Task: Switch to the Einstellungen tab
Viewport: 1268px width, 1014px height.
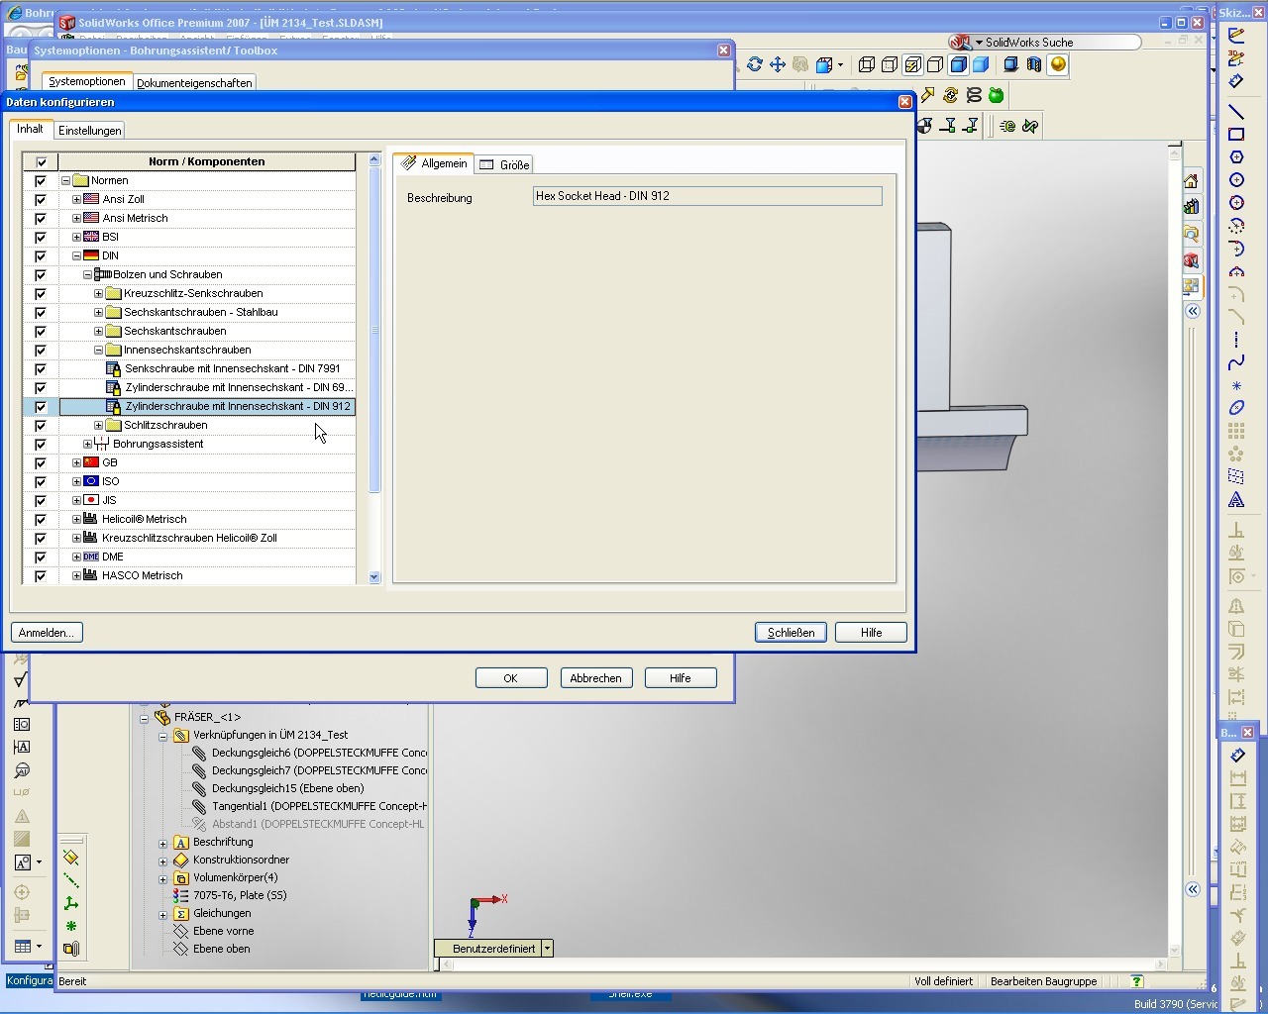Action: (90, 131)
